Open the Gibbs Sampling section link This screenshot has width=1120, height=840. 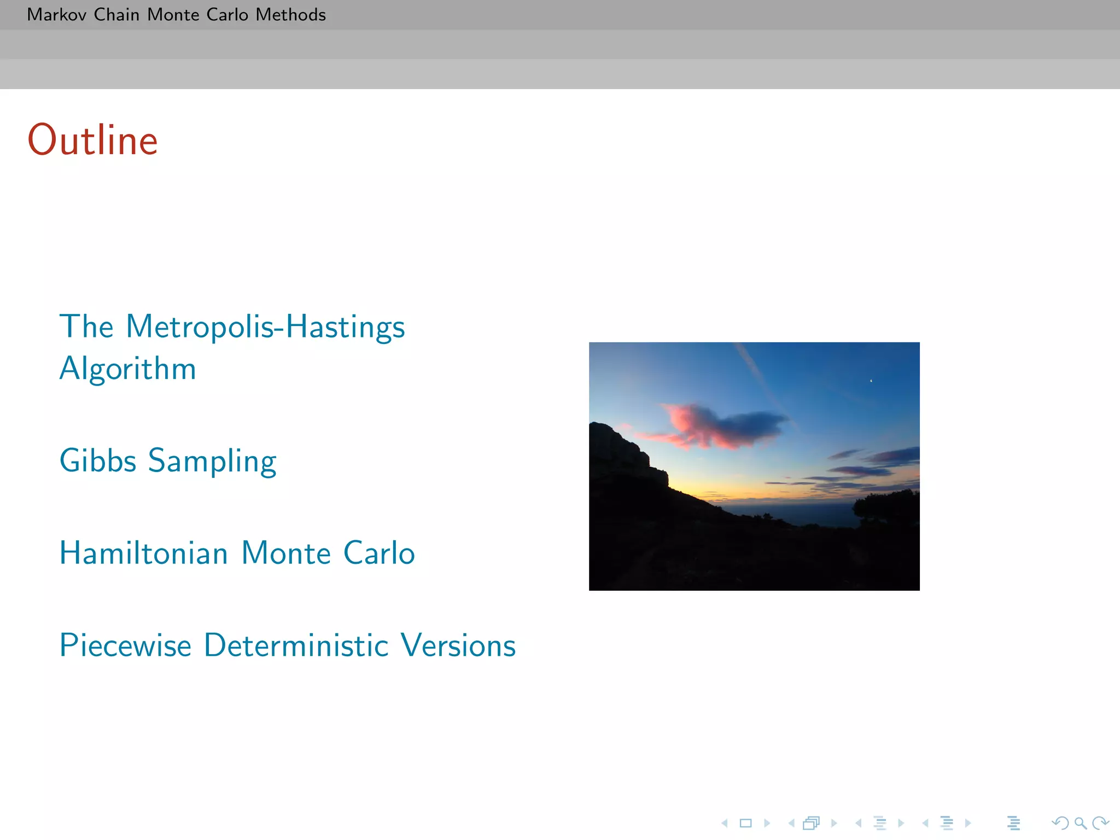coord(168,460)
